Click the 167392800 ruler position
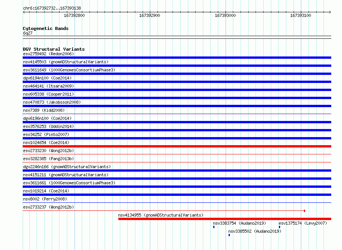This screenshot has height=250, width=342. pyautogui.click(x=74, y=15)
